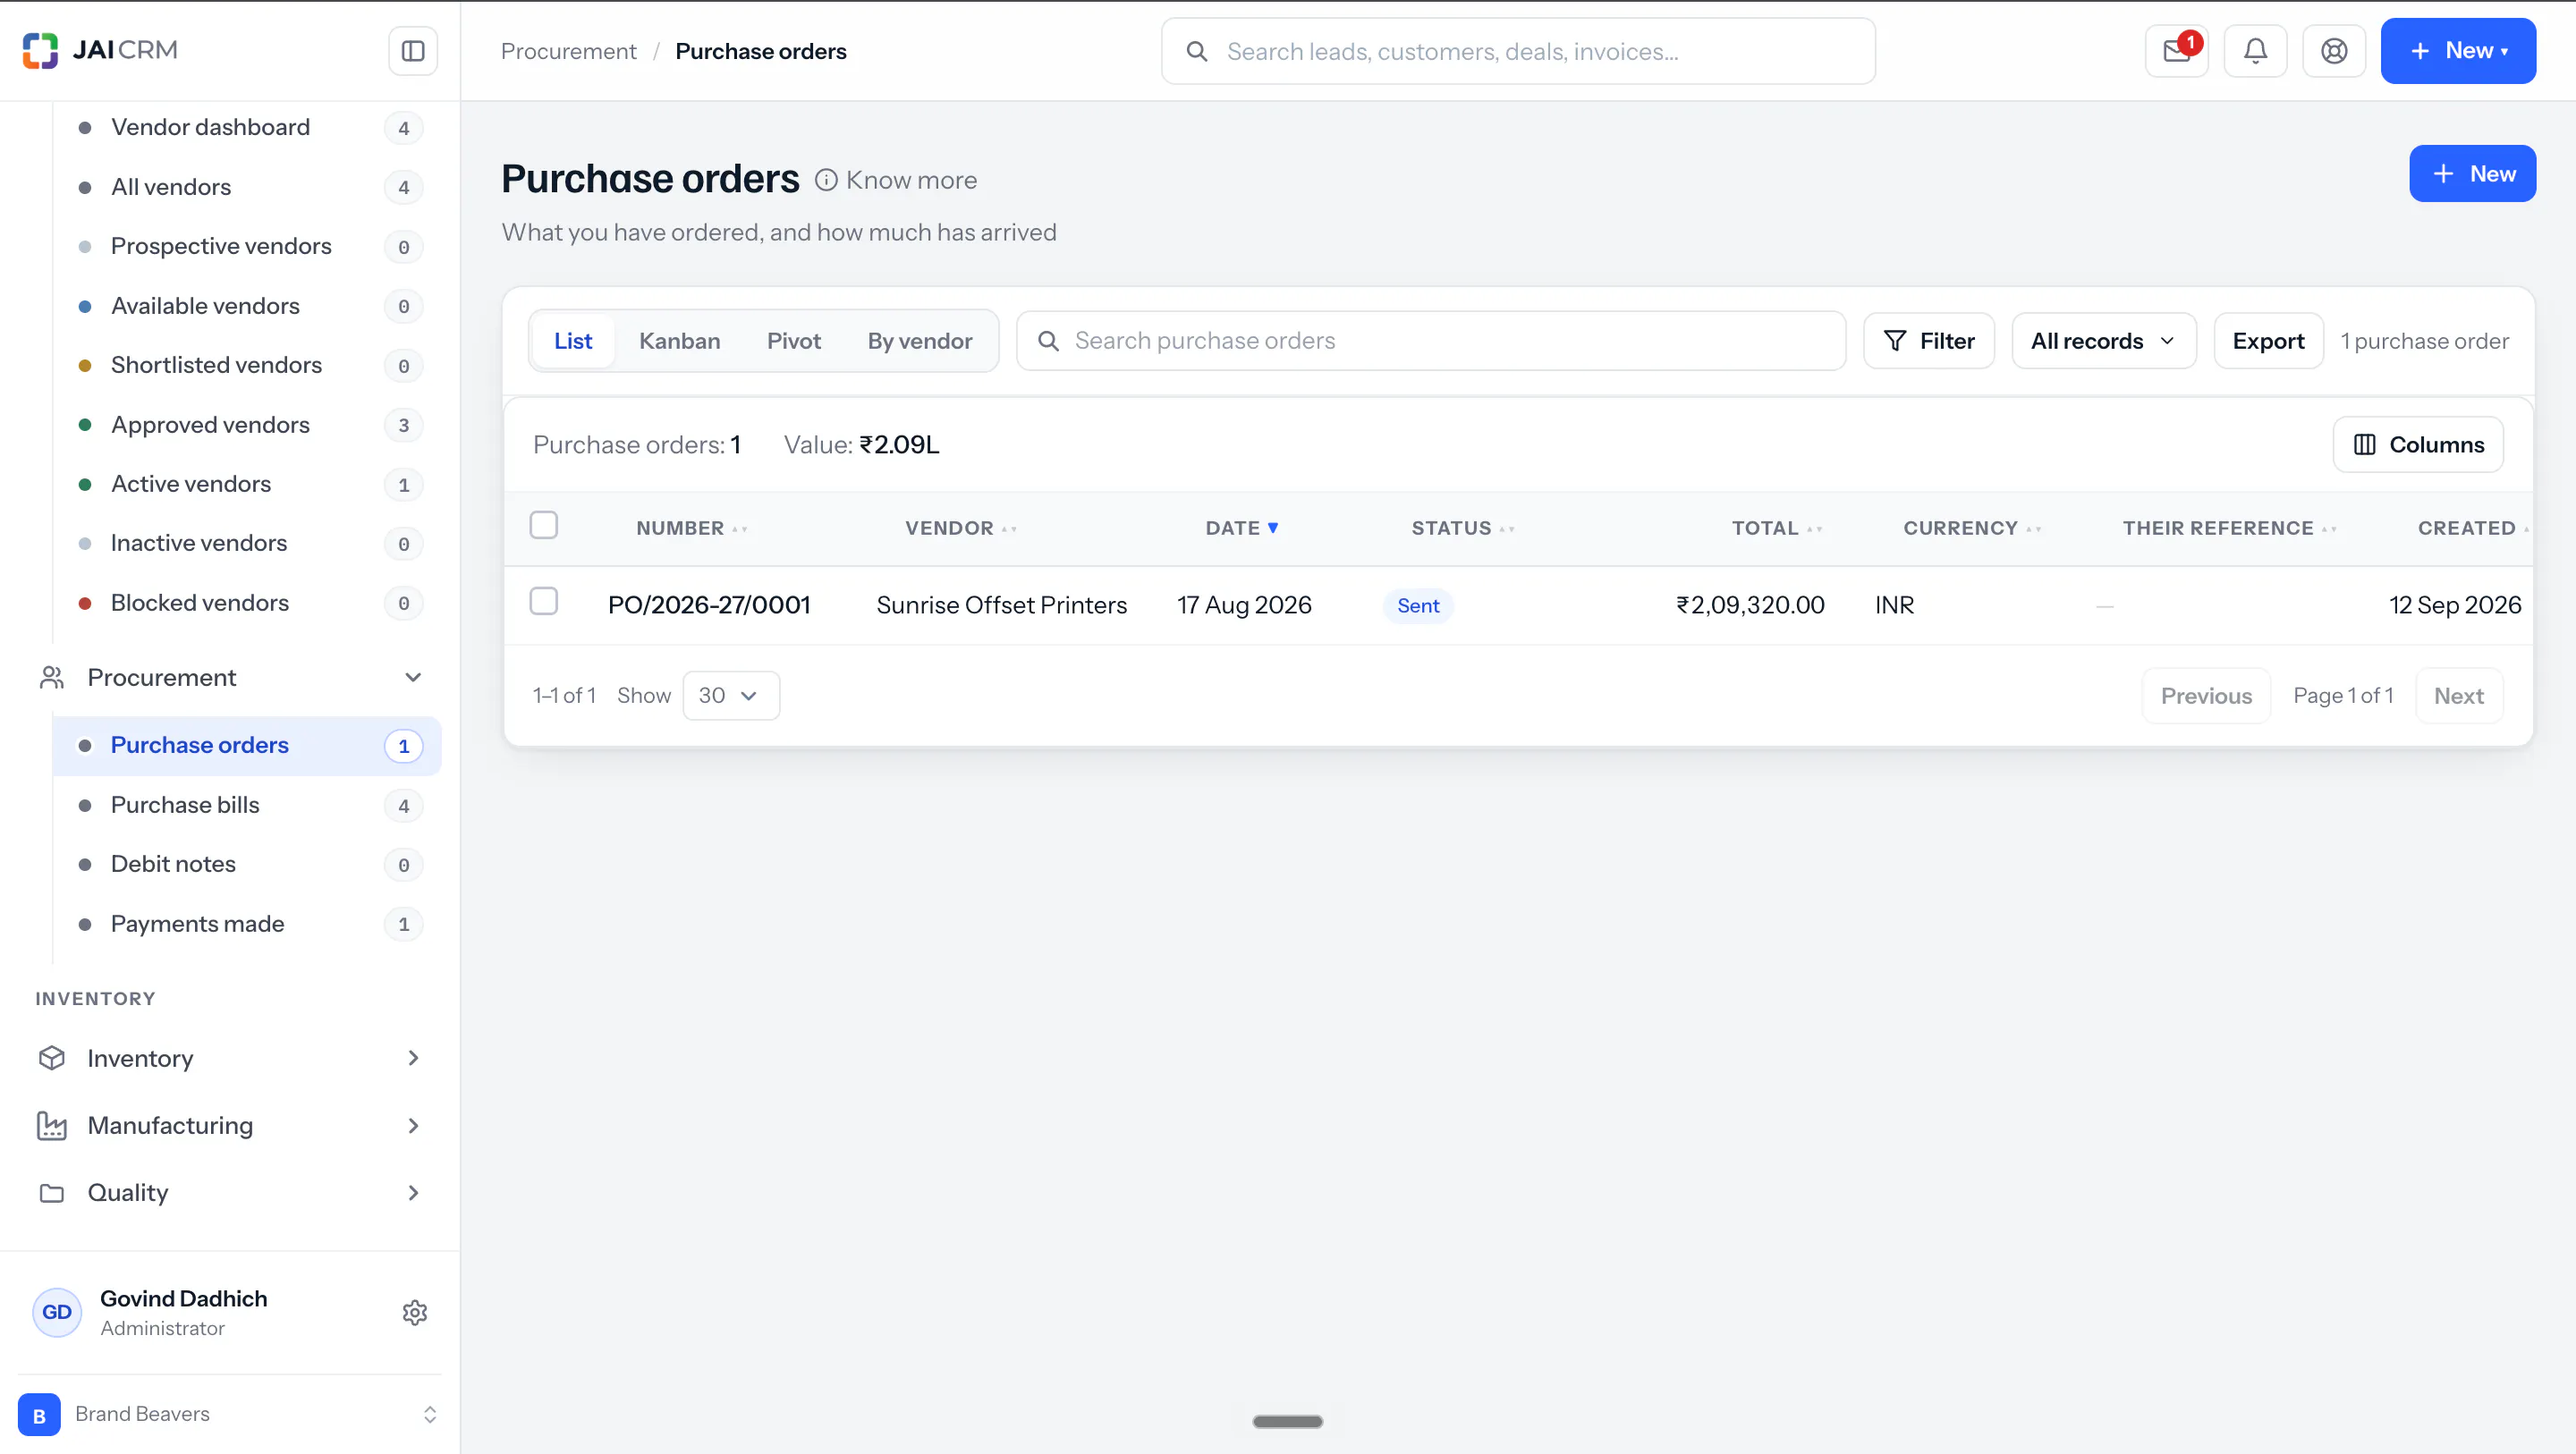Open Payments made in sidebar
Viewport: 2576px width, 1454px height.
click(x=247, y=924)
